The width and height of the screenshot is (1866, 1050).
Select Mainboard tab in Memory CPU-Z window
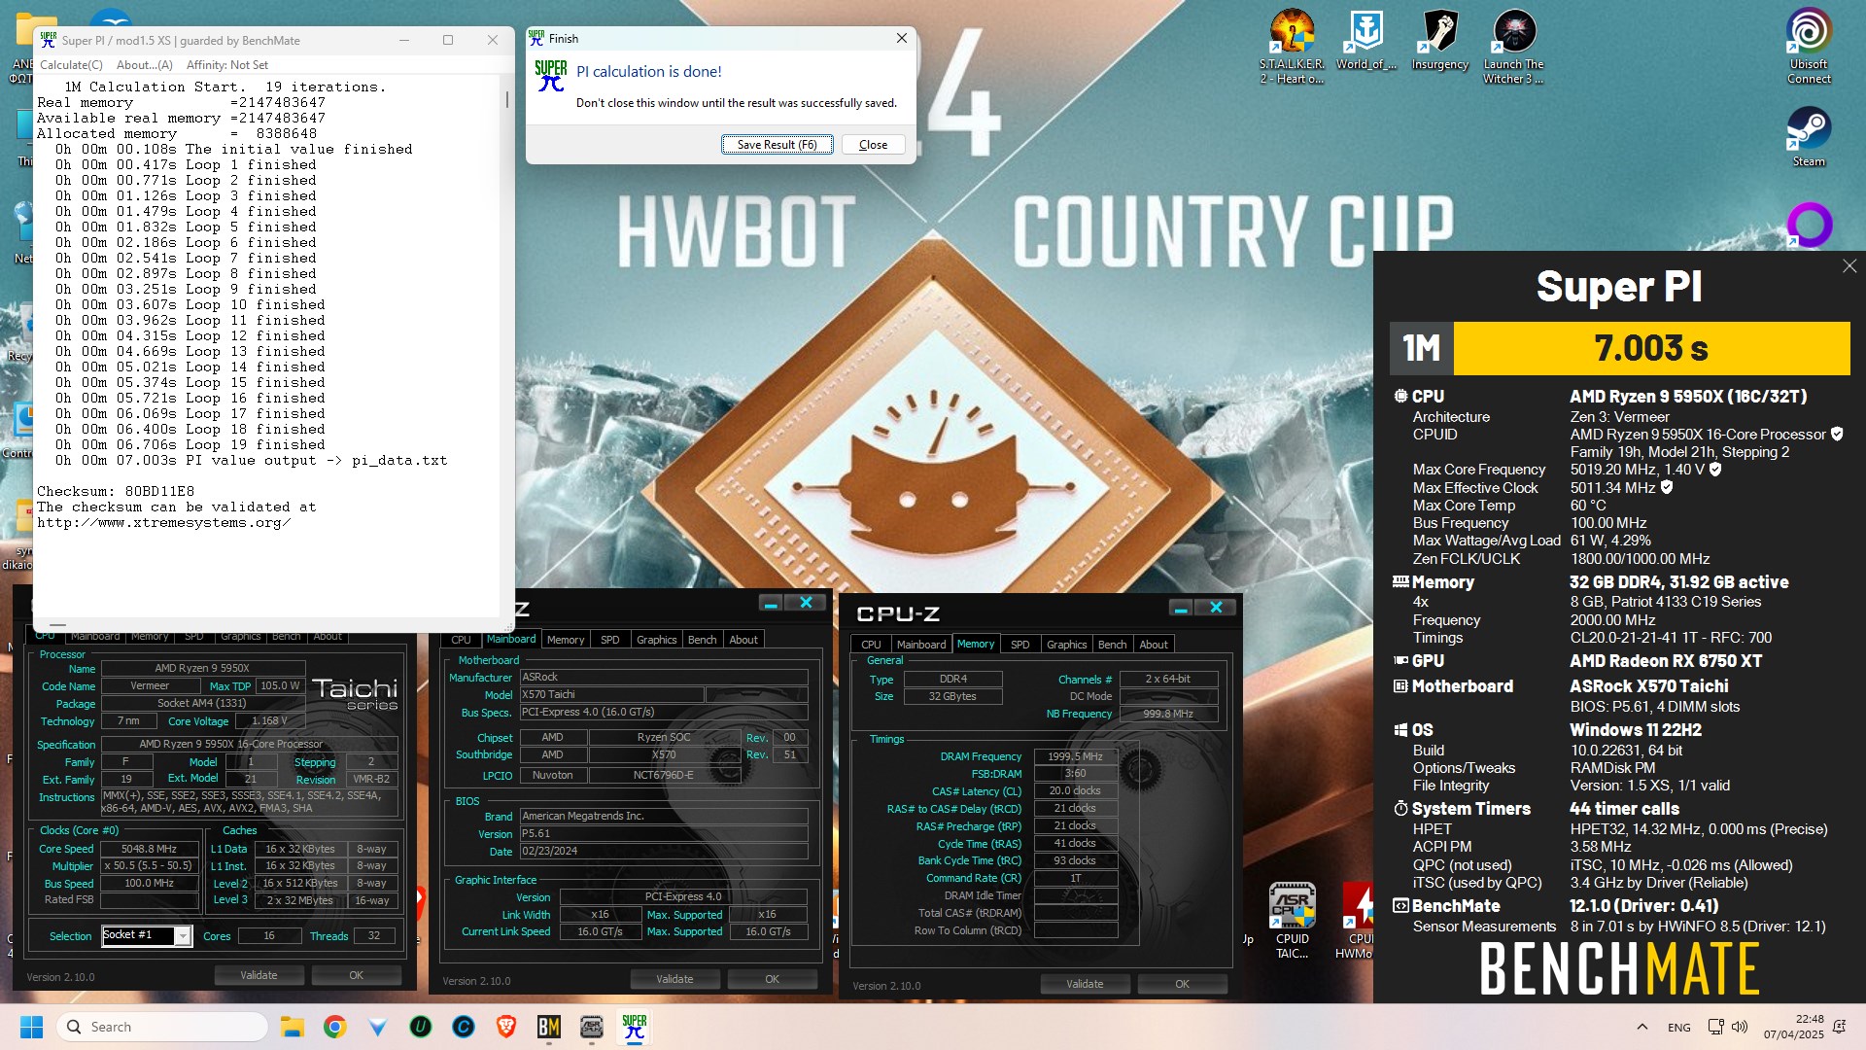click(921, 645)
